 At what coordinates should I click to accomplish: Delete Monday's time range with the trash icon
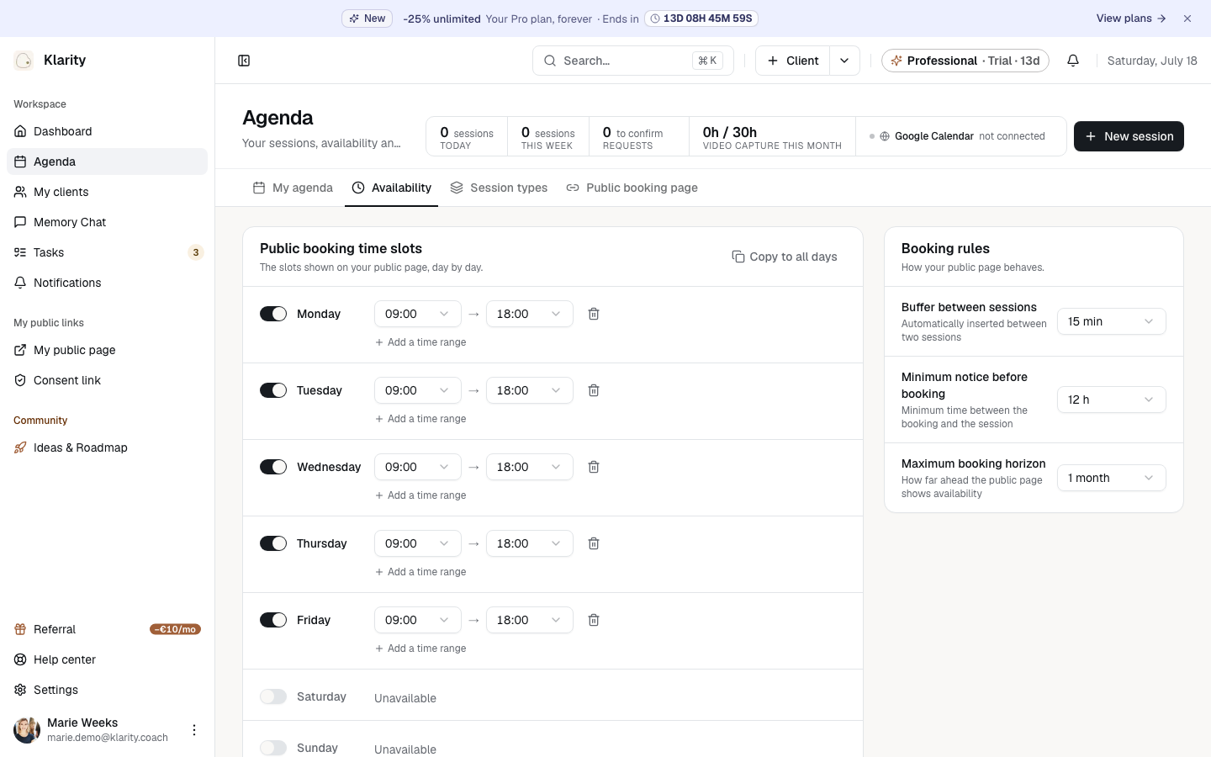(x=594, y=314)
